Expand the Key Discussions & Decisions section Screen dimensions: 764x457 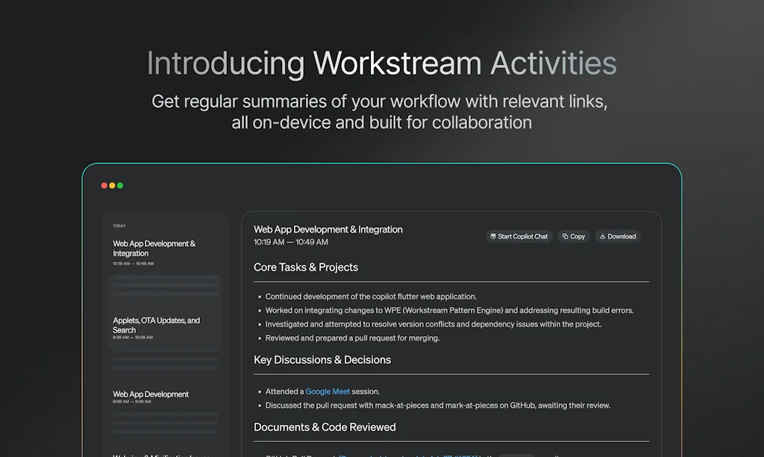(x=322, y=359)
